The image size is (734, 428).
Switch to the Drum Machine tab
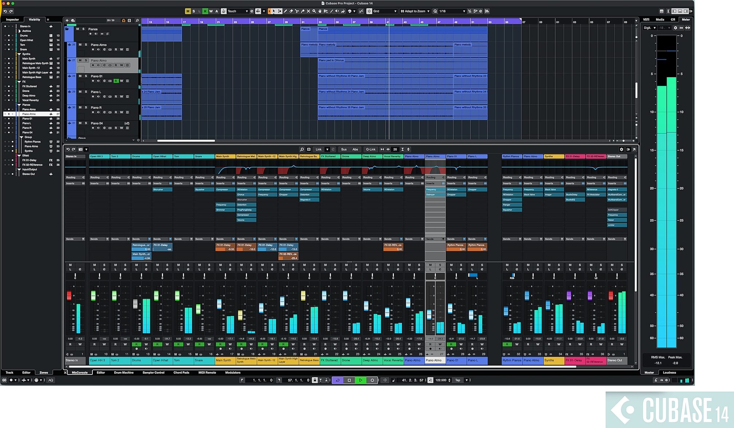pos(124,372)
